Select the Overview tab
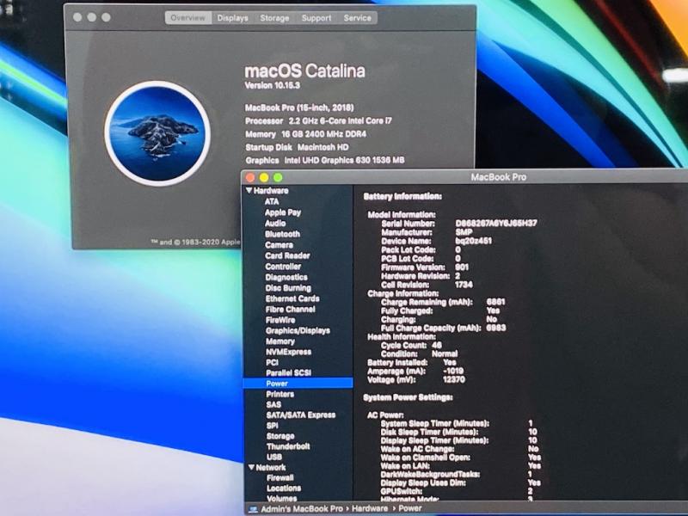 coord(188,18)
